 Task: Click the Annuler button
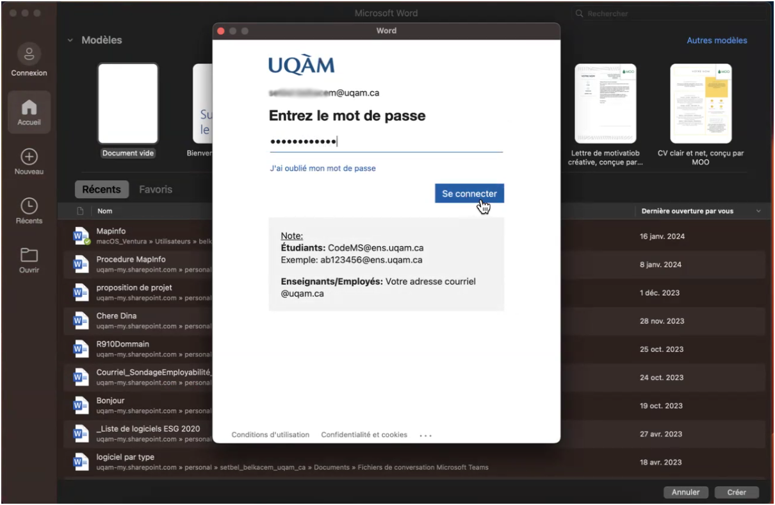685,492
